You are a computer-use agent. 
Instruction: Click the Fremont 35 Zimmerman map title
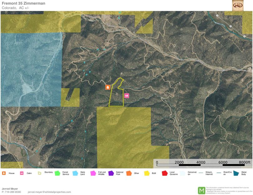[x=23, y=3]
